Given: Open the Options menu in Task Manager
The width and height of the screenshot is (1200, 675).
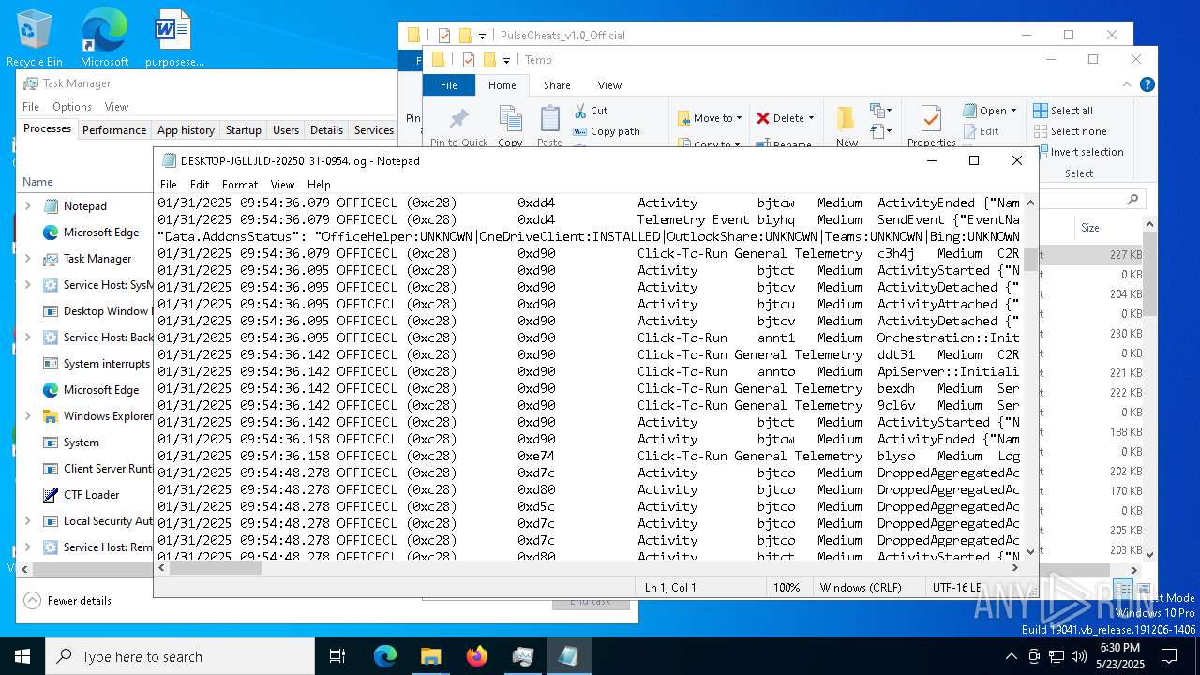Looking at the screenshot, I should (x=72, y=107).
